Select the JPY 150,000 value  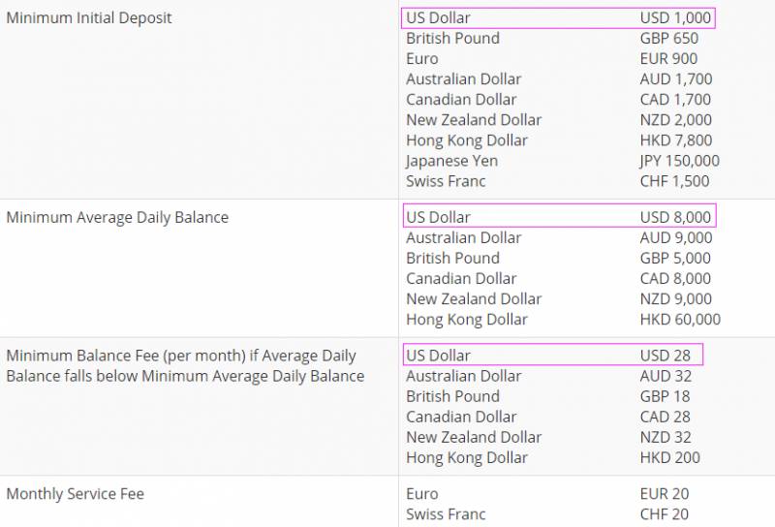(x=679, y=161)
